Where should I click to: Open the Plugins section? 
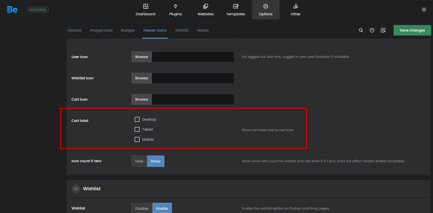click(x=175, y=10)
